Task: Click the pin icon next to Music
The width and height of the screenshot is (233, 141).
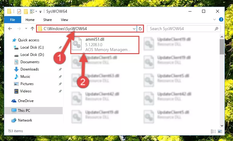Action: click(60, 77)
